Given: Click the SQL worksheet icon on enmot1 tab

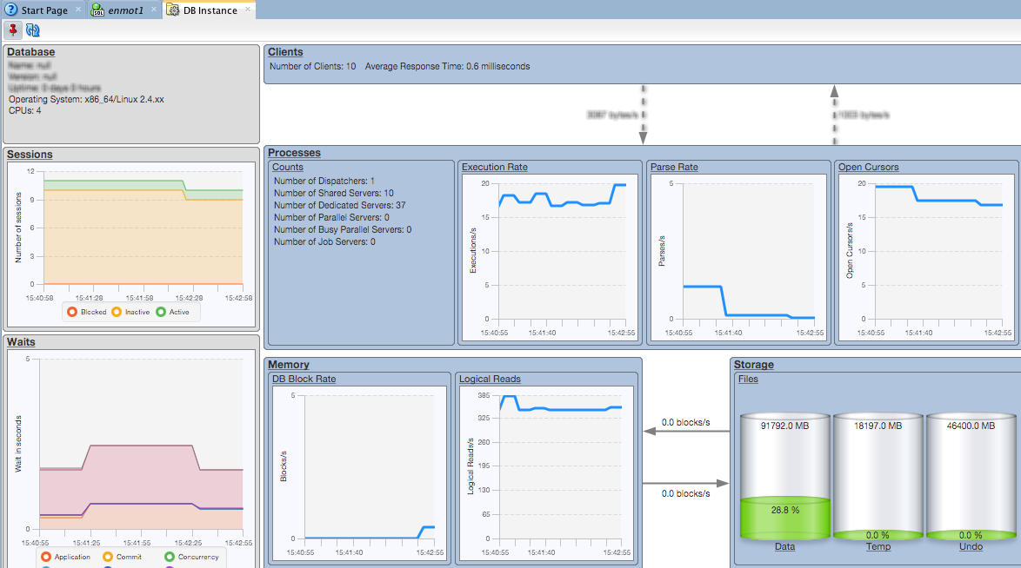Looking at the screenshot, I should [x=97, y=10].
